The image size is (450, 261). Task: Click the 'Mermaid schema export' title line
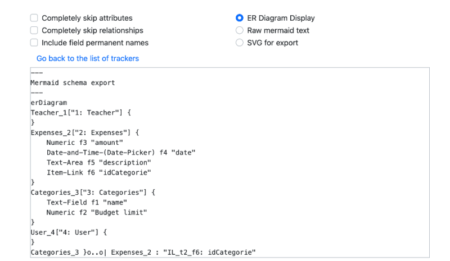pos(73,83)
